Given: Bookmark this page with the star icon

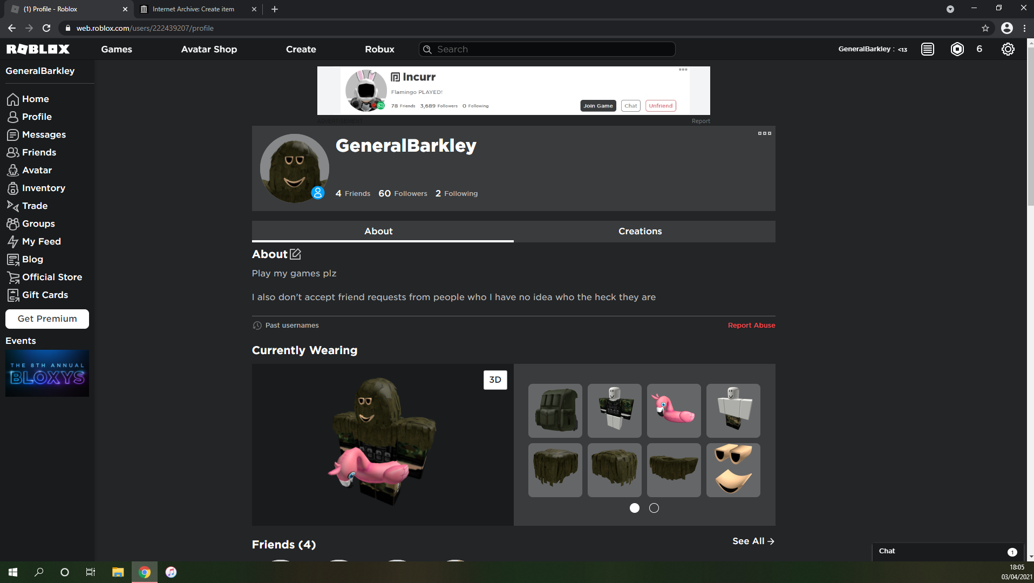Looking at the screenshot, I should [985, 28].
